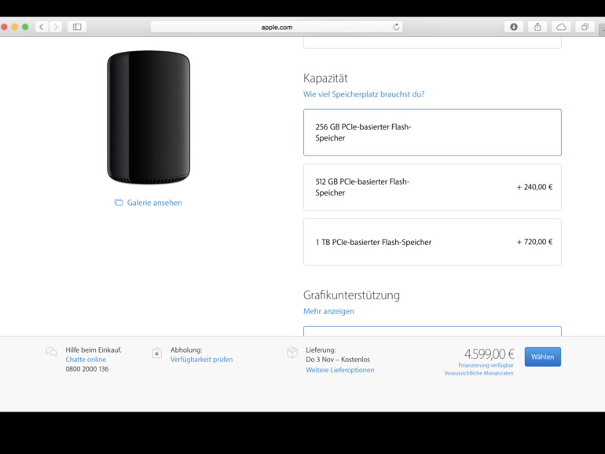Click the Mac Pro product image
Viewport: 605px width, 454px height.
(x=148, y=117)
